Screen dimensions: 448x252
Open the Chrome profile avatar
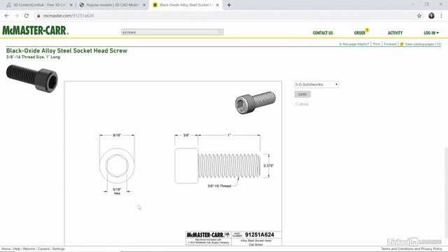pos(431,15)
